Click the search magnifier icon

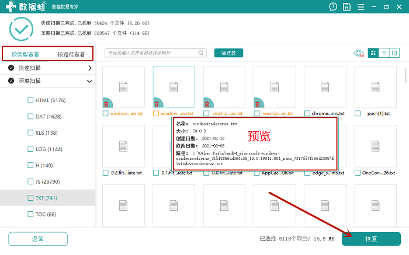(x=200, y=53)
